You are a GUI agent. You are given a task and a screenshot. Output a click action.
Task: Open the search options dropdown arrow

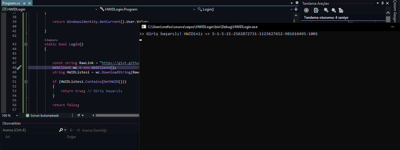[65, 130]
